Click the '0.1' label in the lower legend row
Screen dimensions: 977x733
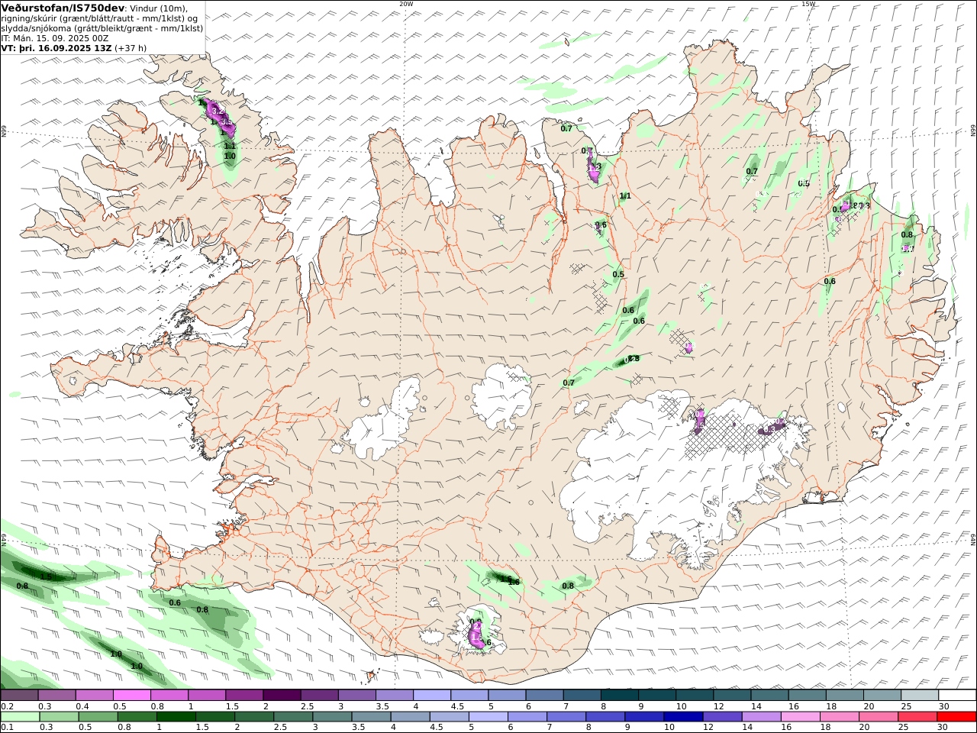tap(7, 728)
